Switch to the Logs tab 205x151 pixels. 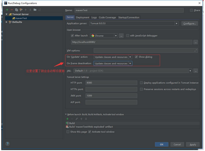(94, 18)
